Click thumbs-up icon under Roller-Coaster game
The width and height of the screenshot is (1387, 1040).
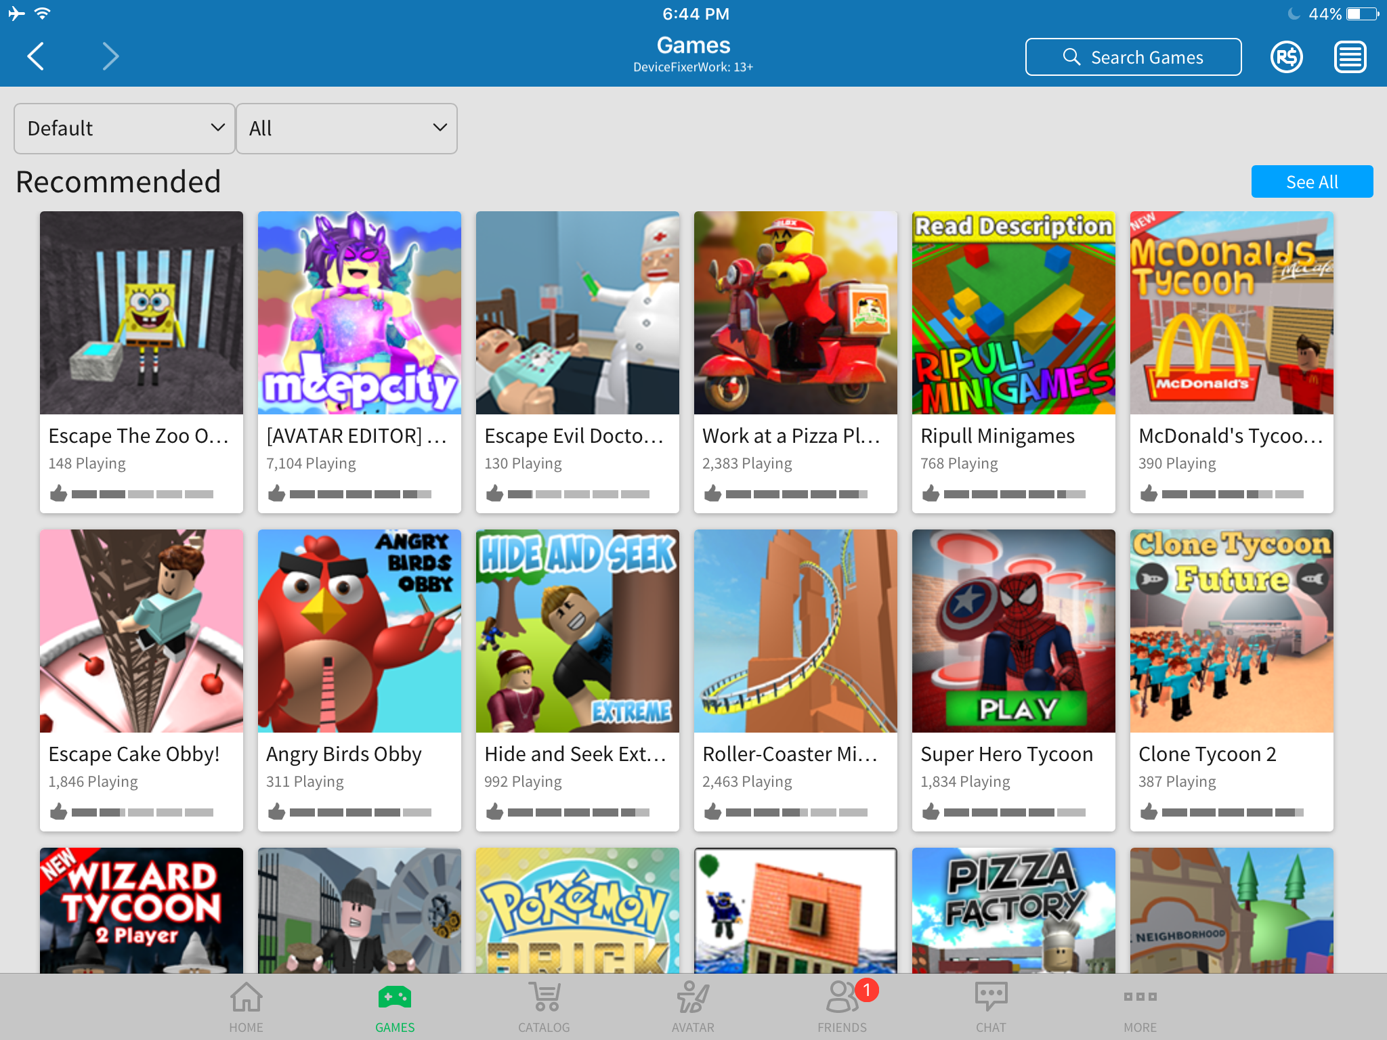(x=712, y=811)
